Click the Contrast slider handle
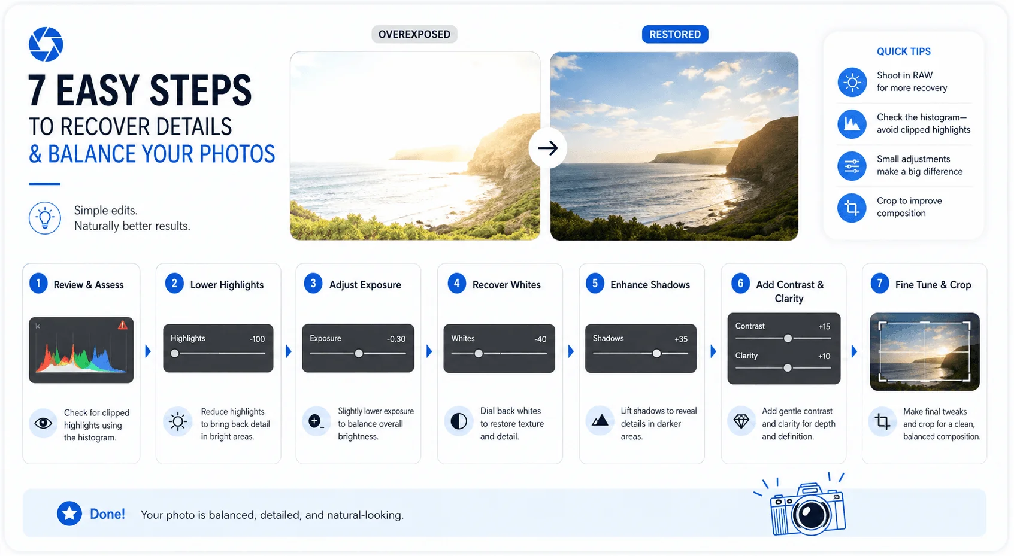 pyautogui.click(x=788, y=338)
